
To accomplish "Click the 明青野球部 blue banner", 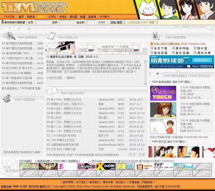I will click(182, 62).
